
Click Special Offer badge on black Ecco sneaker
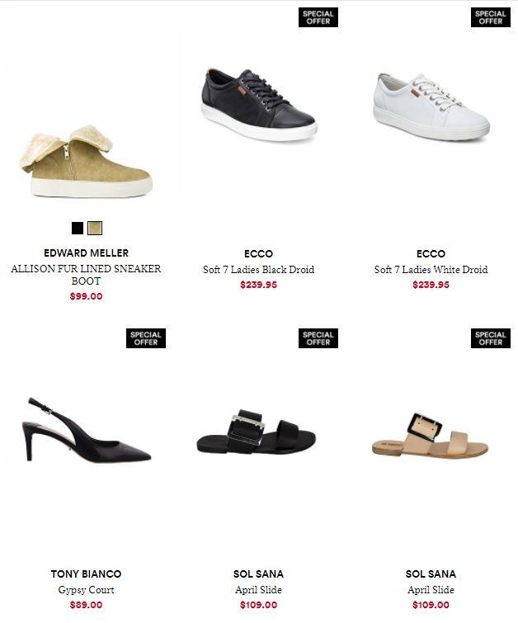[318, 17]
